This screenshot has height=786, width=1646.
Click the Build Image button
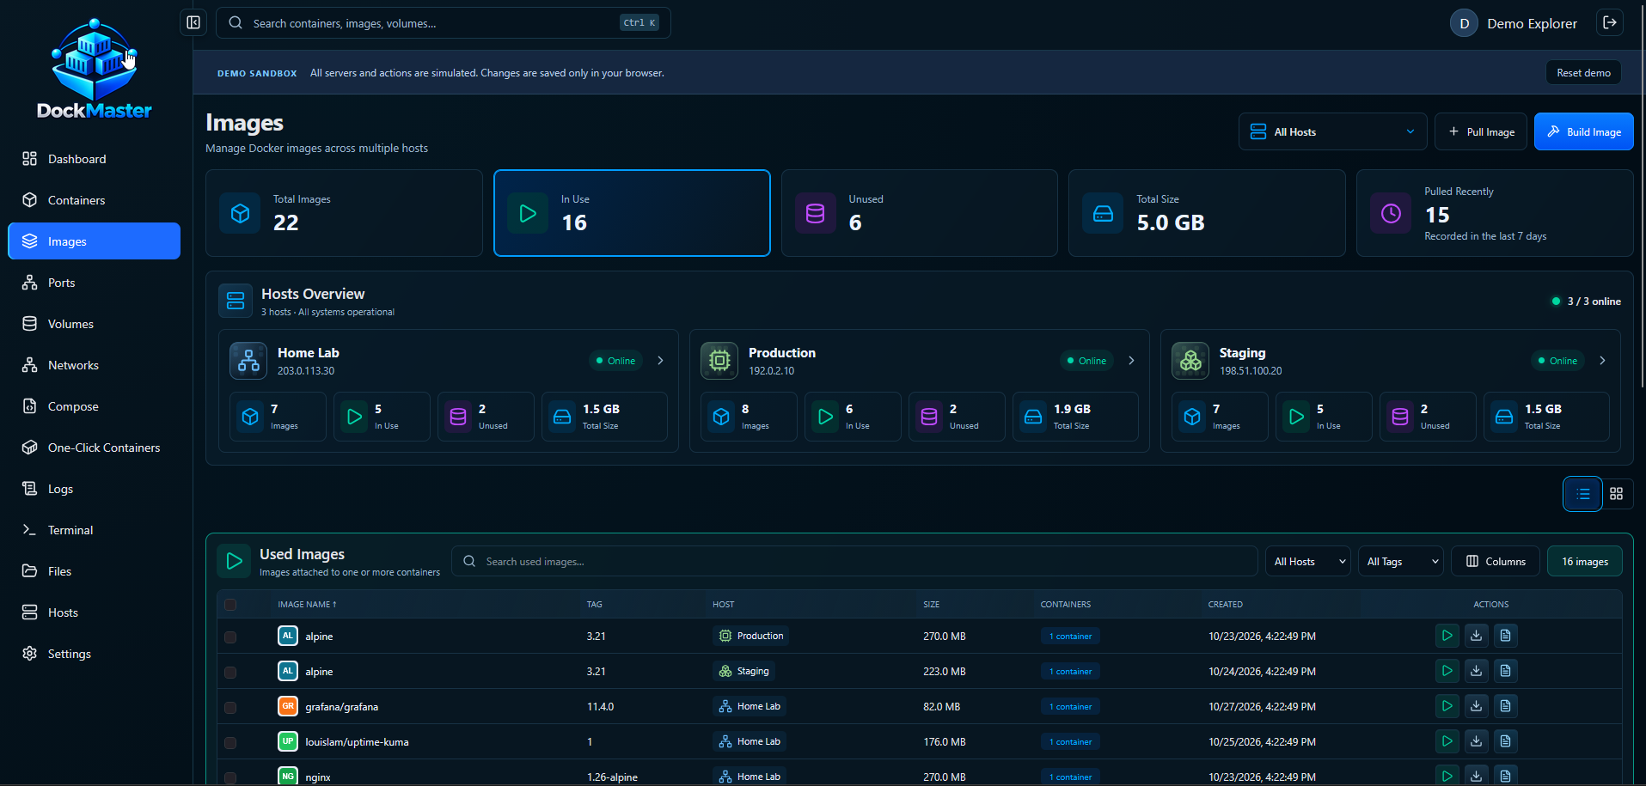pos(1583,131)
